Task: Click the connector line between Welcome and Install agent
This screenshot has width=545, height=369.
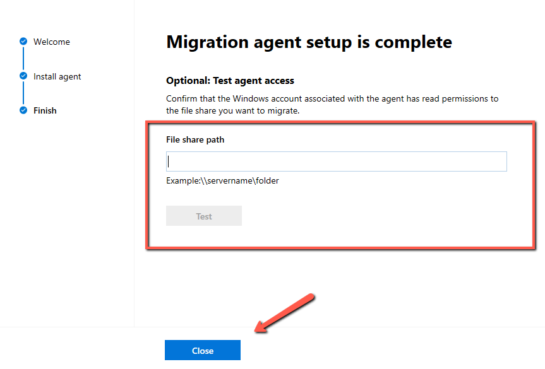Action: (23, 59)
